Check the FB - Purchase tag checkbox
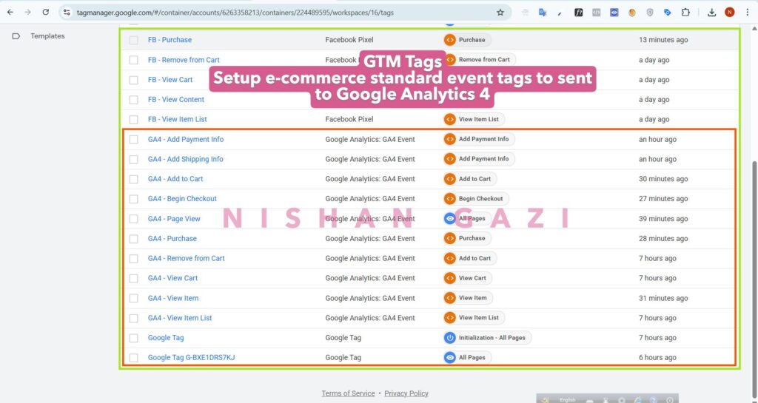Screen dimensions: 758x403 133,40
